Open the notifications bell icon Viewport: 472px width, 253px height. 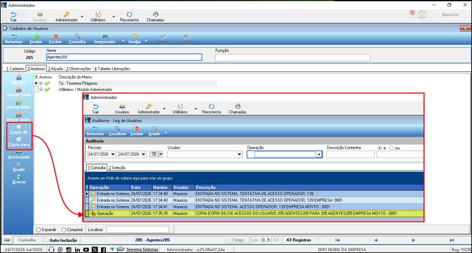pyautogui.click(x=410, y=14)
